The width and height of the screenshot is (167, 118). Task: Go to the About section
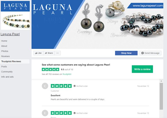[x=4, y=46]
